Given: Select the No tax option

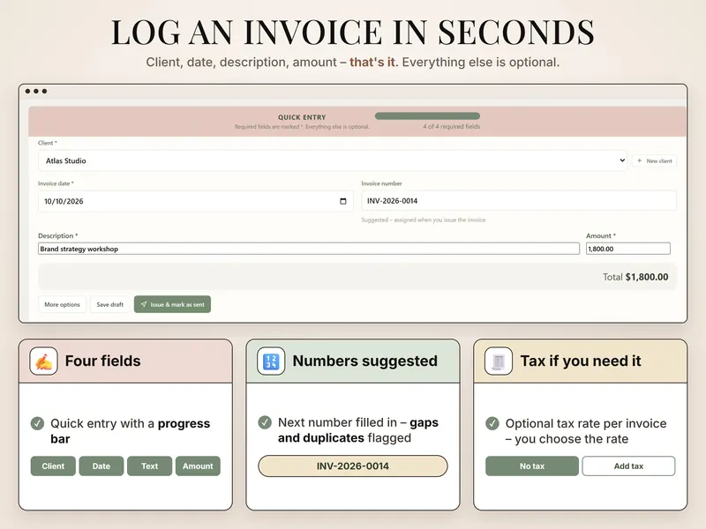Looking at the screenshot, I should [532, 466].
